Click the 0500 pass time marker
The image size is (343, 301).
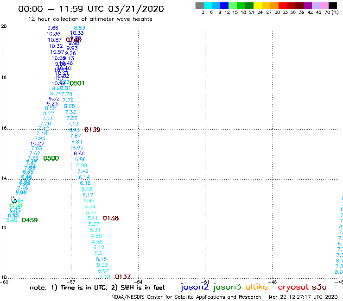(51, 158)
